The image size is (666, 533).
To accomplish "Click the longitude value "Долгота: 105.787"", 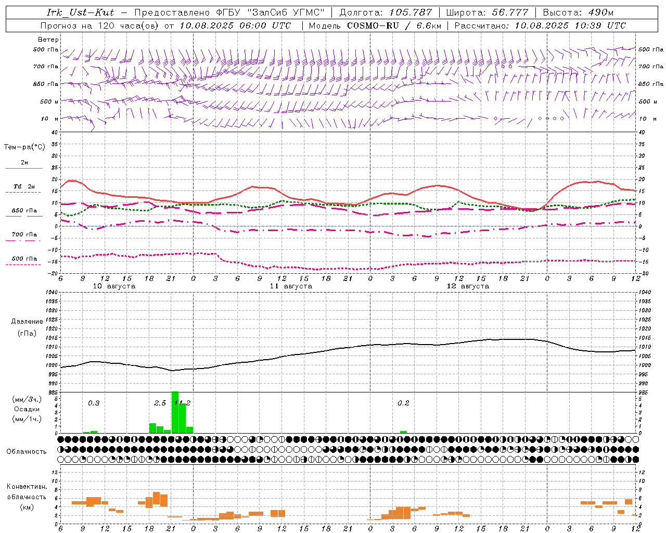I will click(386, 12).
